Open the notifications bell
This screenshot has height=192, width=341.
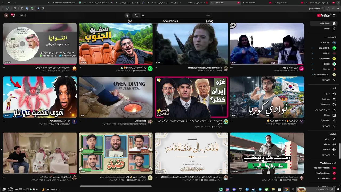pyautogui.click(x=13, y=15)
